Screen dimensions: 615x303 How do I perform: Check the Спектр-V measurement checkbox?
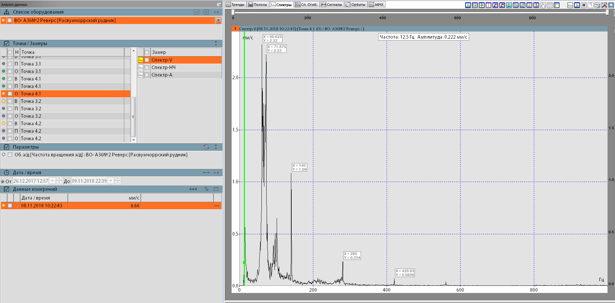pyautogui.click(x=147, y=60)
